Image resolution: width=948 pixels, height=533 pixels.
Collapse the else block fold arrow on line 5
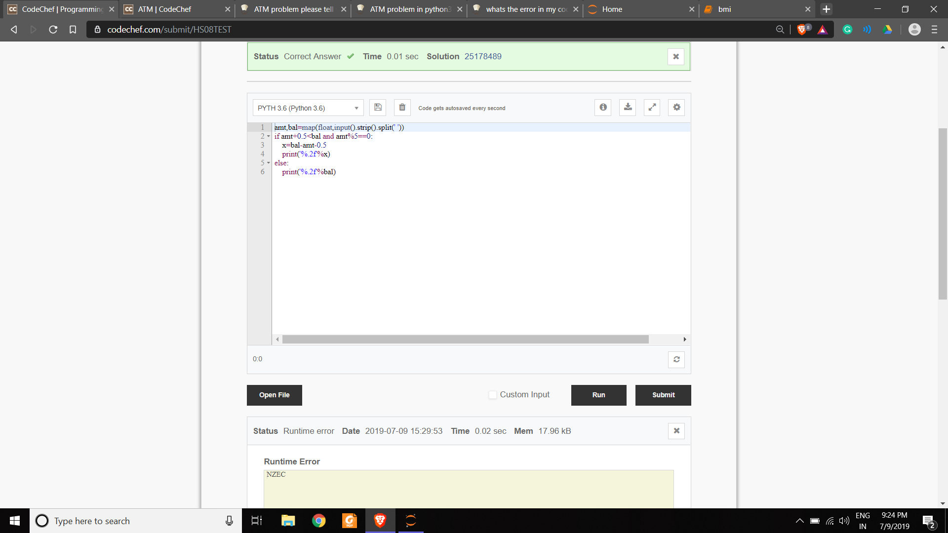[x=269, y=163]
